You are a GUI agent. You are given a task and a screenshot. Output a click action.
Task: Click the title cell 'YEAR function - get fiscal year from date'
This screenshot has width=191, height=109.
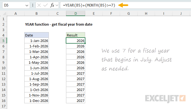pos(59,25)
